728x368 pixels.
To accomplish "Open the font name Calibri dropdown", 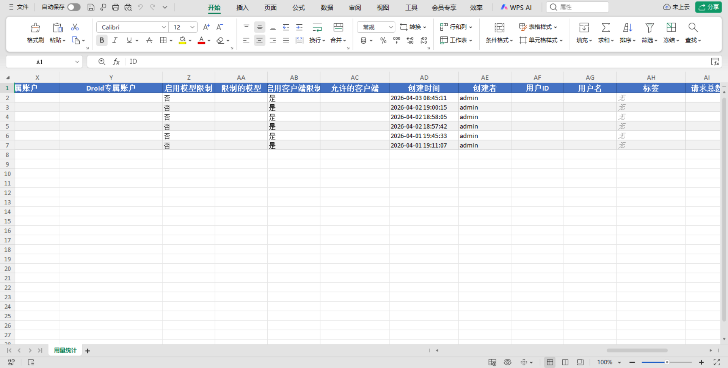I will [x=164, y=27].
